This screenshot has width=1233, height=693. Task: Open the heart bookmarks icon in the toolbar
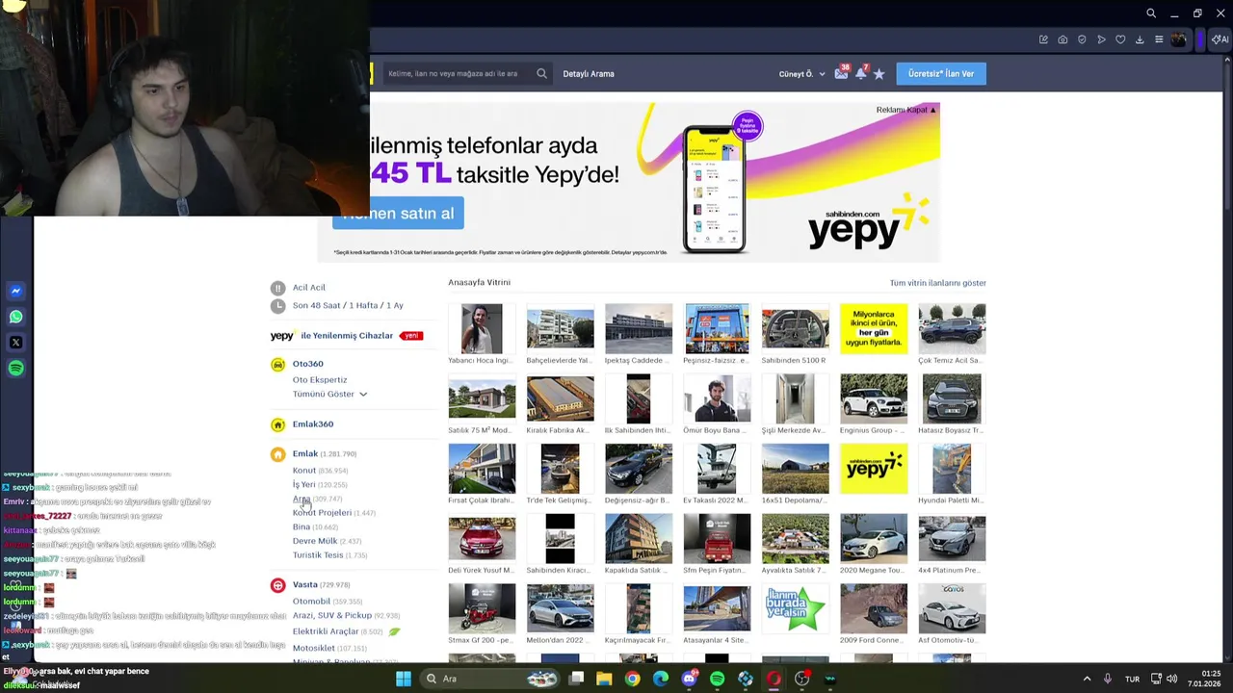tap(1120, 39)
